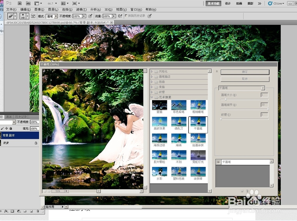Expand the 画笔描边 filter folder
297x221 pixels.
pyautogui.click(x=152, y=77)
